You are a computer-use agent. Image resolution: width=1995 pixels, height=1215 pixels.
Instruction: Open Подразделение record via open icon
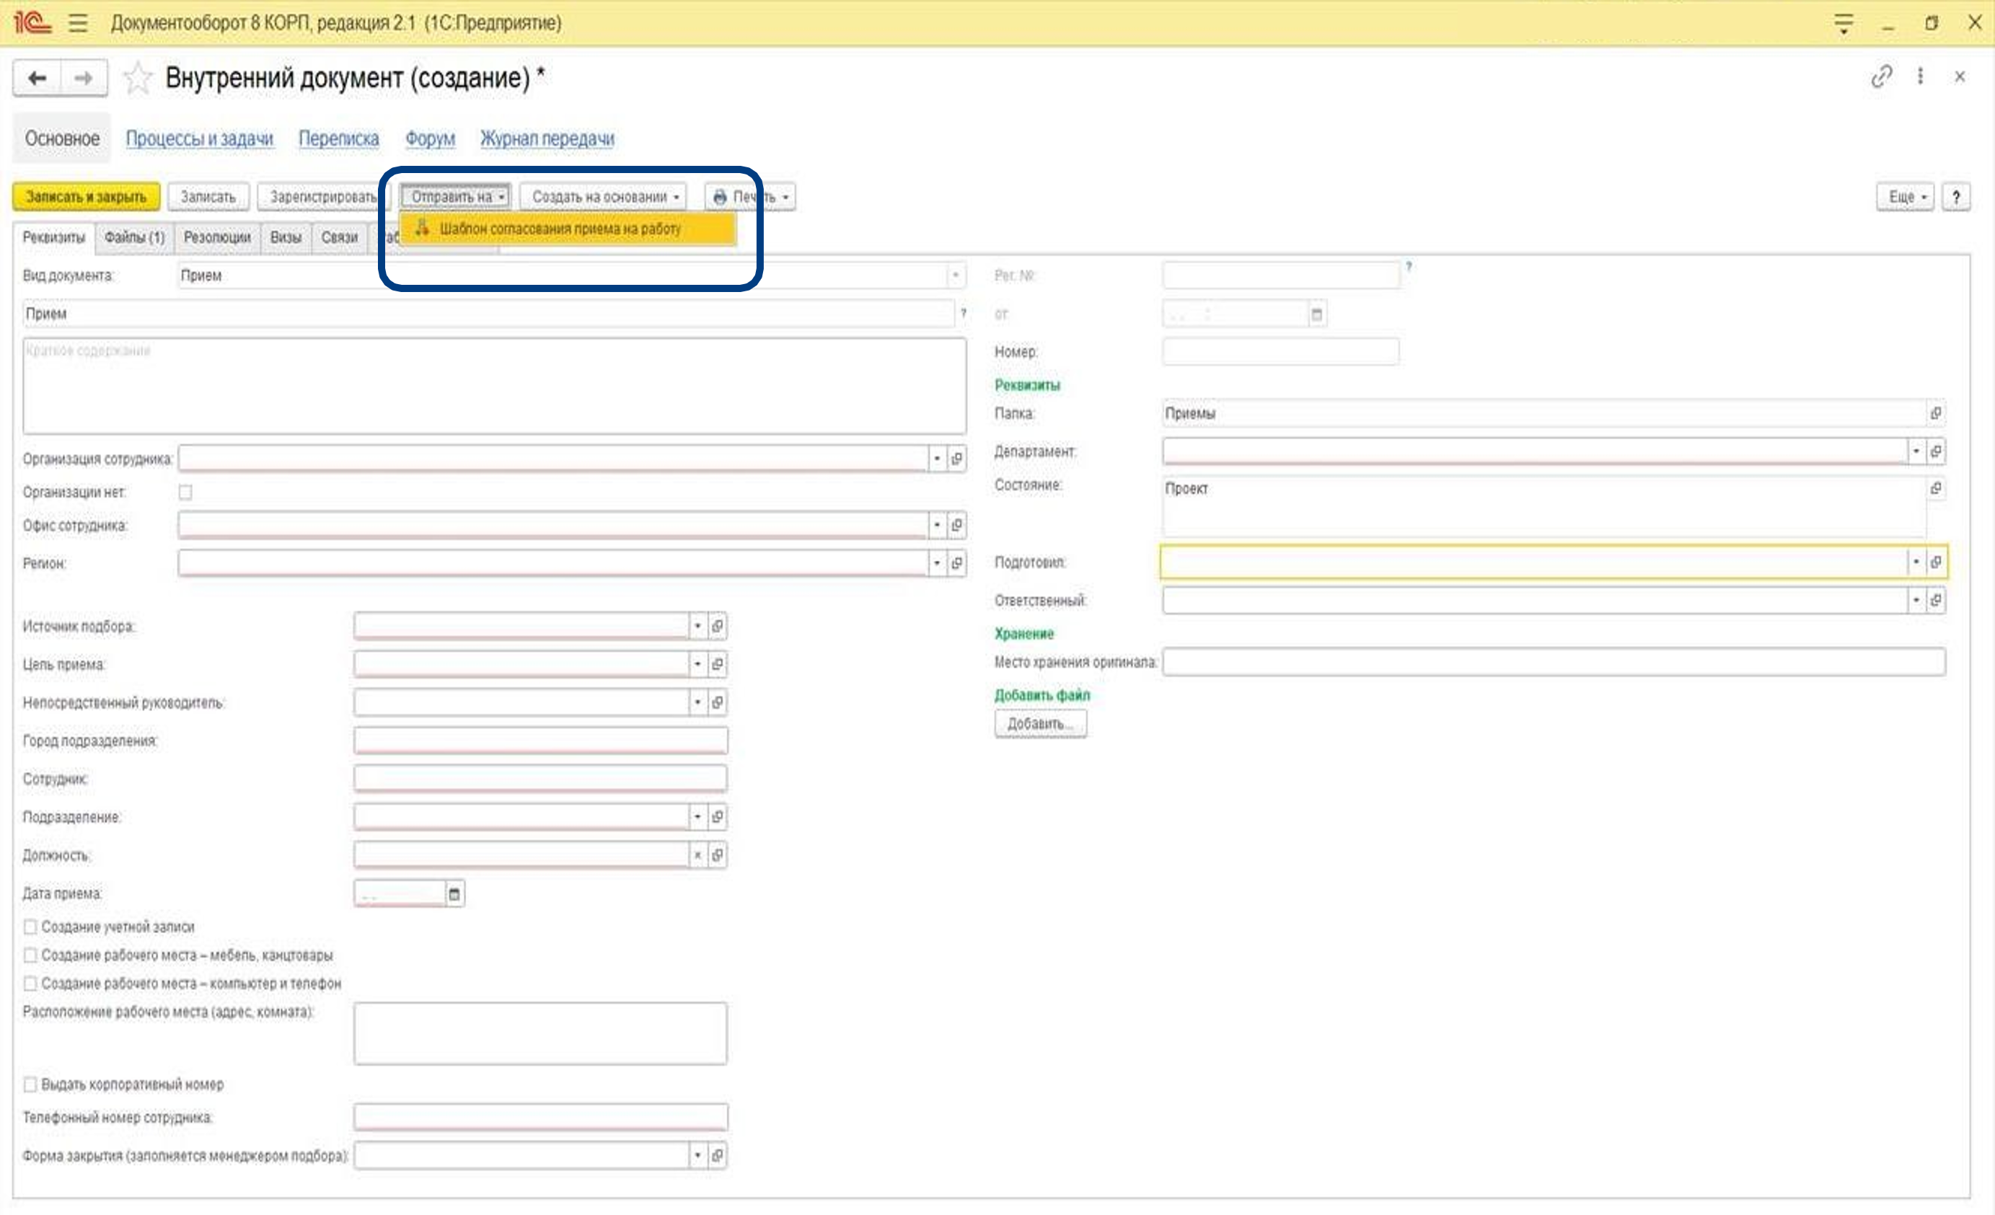[718, 817]
